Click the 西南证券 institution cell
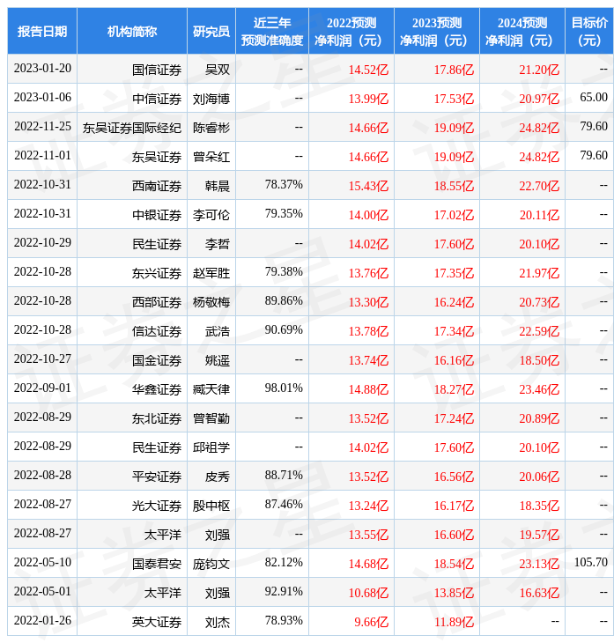This screenshot has height=643, width=614. (157, 186)
